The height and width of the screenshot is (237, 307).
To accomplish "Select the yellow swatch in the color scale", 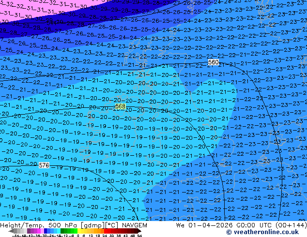I will coord(79,231).
